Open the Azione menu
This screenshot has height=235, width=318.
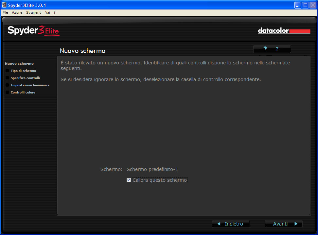pos(17,12)
